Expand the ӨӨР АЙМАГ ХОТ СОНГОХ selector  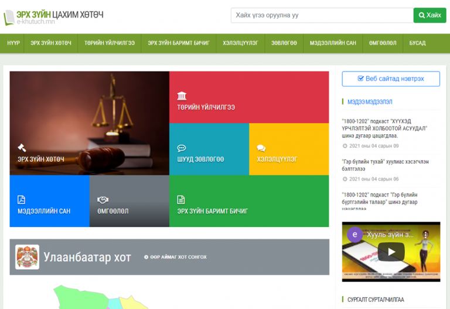175,257
